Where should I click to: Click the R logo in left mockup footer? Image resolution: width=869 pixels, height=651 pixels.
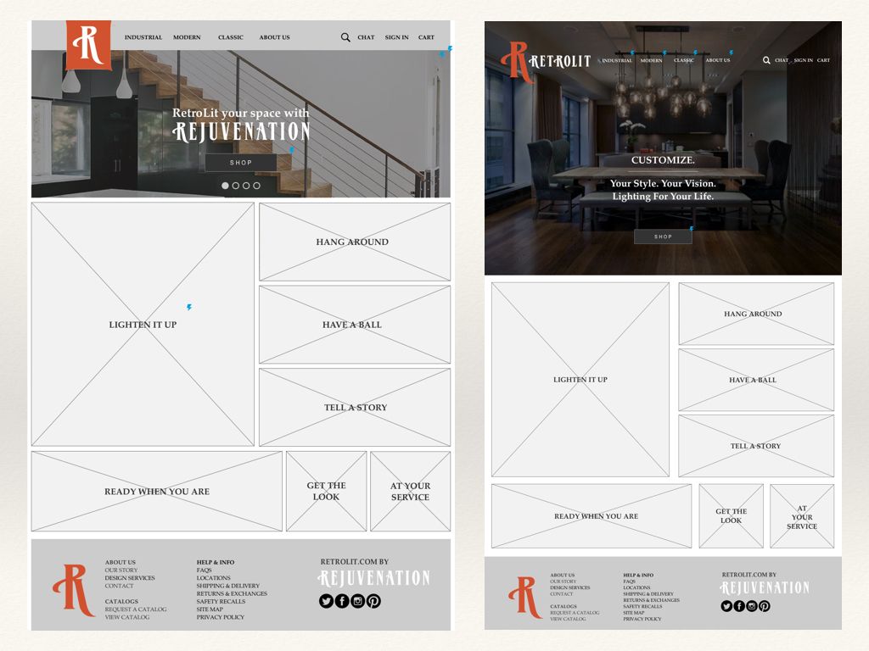(74, 590)
